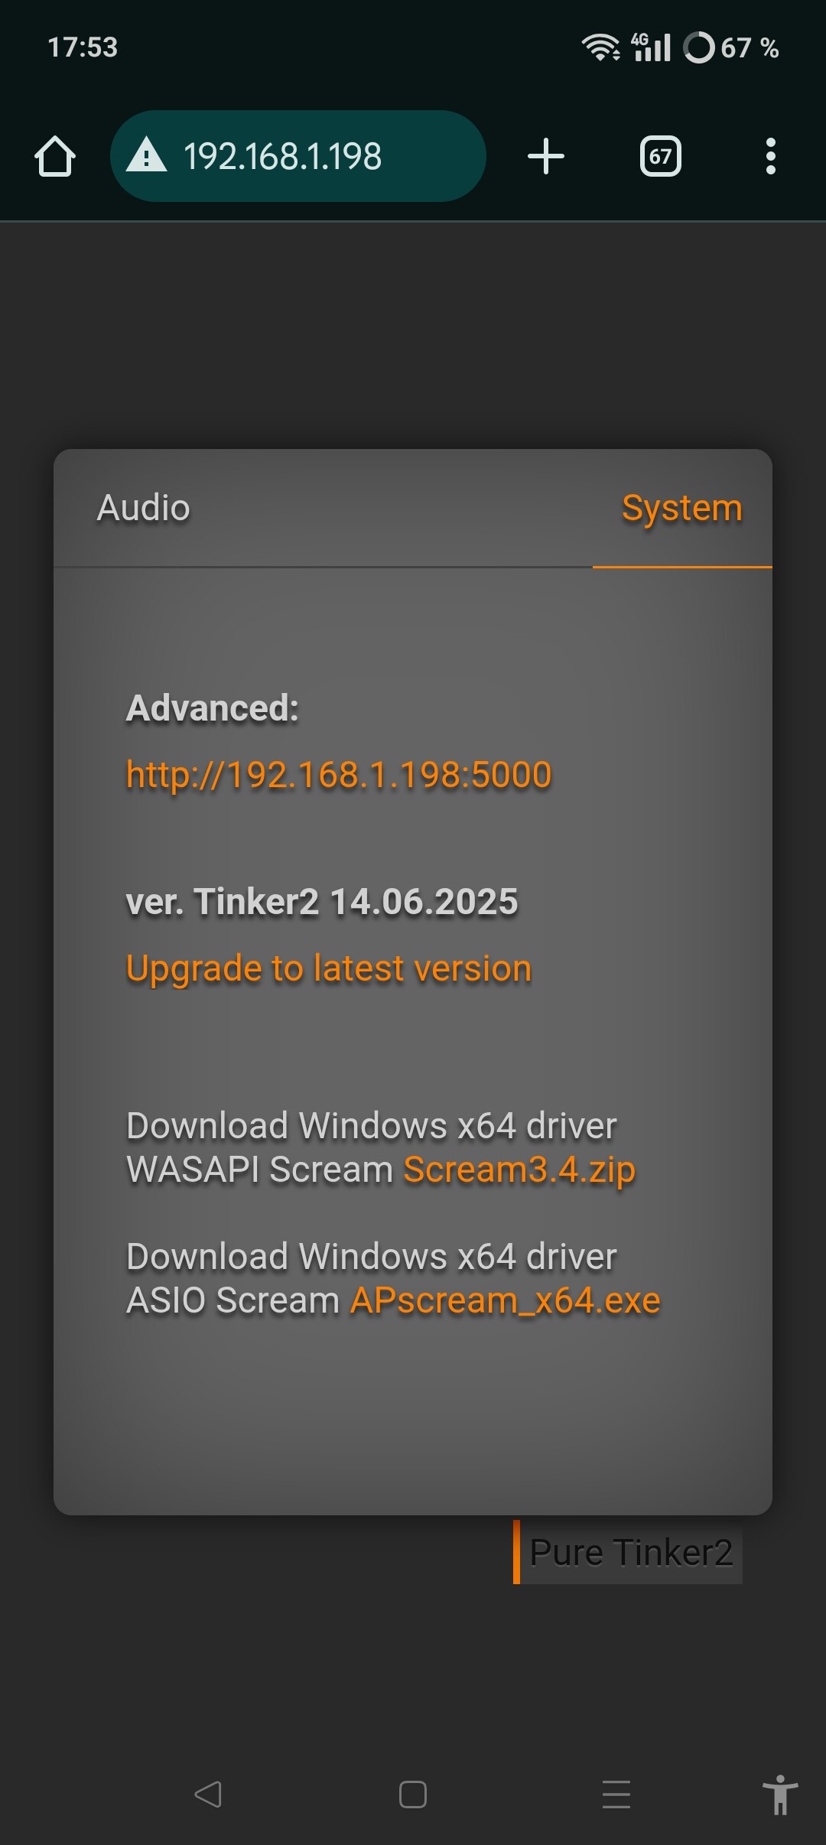Tap the Android back navigation button

(x=208, y=1794)
